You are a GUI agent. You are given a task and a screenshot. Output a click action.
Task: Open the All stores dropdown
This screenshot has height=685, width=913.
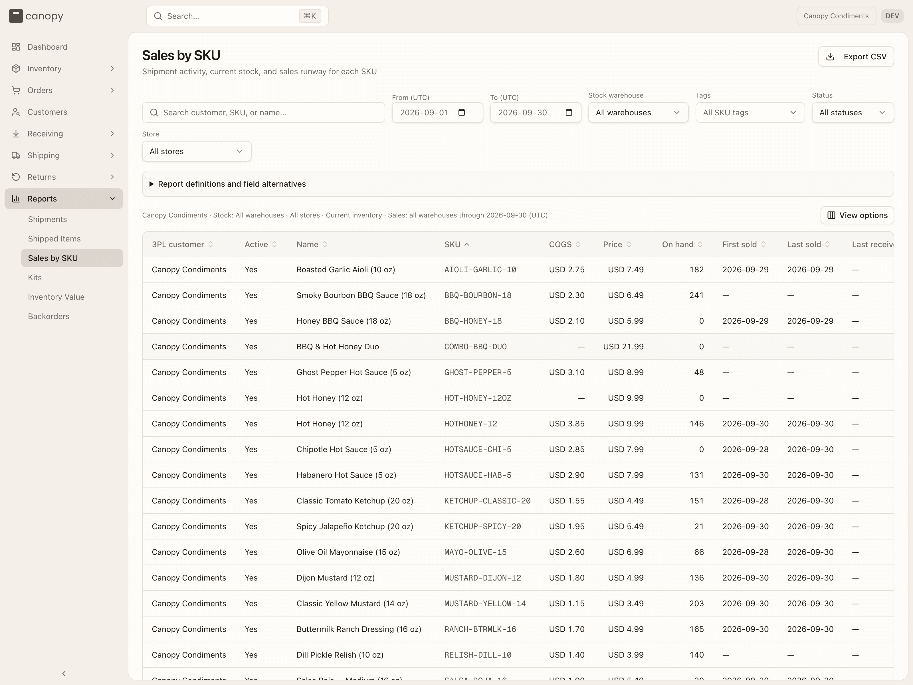pyautogui.click(x=197, y=151)
